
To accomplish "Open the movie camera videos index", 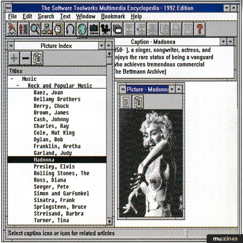I will coord(106,29).
